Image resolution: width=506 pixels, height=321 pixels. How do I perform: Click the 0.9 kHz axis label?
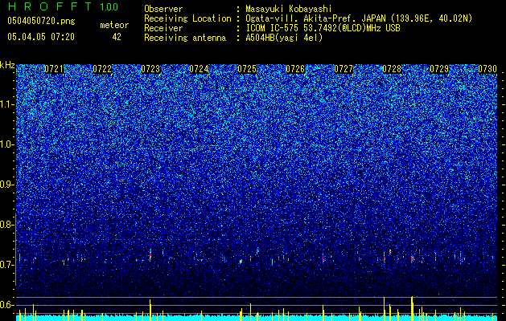click(x=7, y=185)
